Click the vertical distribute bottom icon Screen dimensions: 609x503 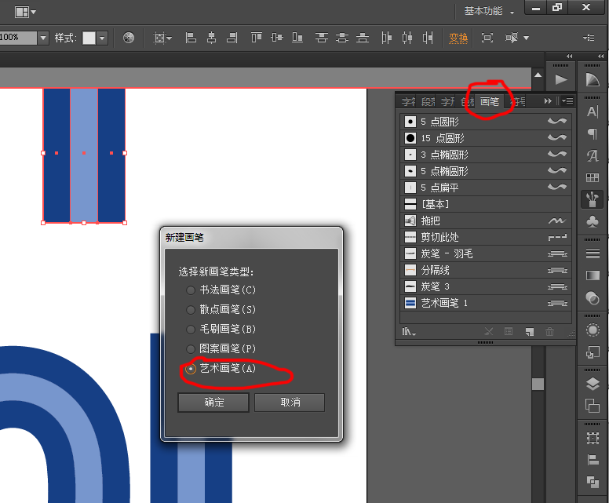click(x=363, y=38)
